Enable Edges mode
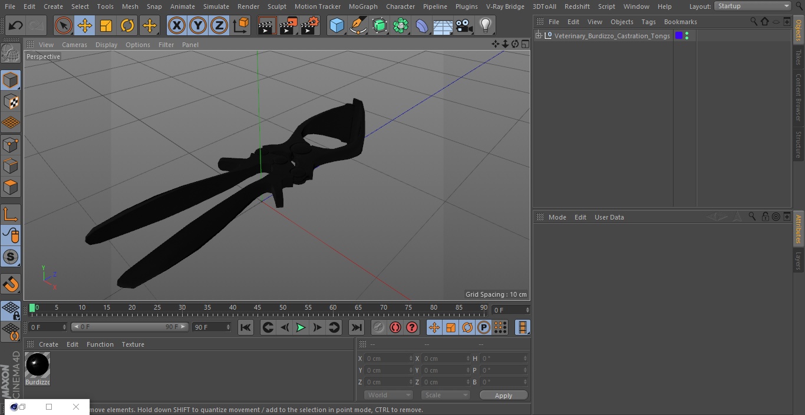The width and height of the screenshot is (805, 415). [x=11, y=165]
